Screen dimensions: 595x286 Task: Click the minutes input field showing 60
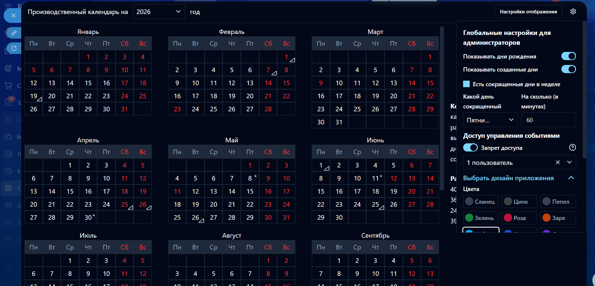click(x=548, y=120)
